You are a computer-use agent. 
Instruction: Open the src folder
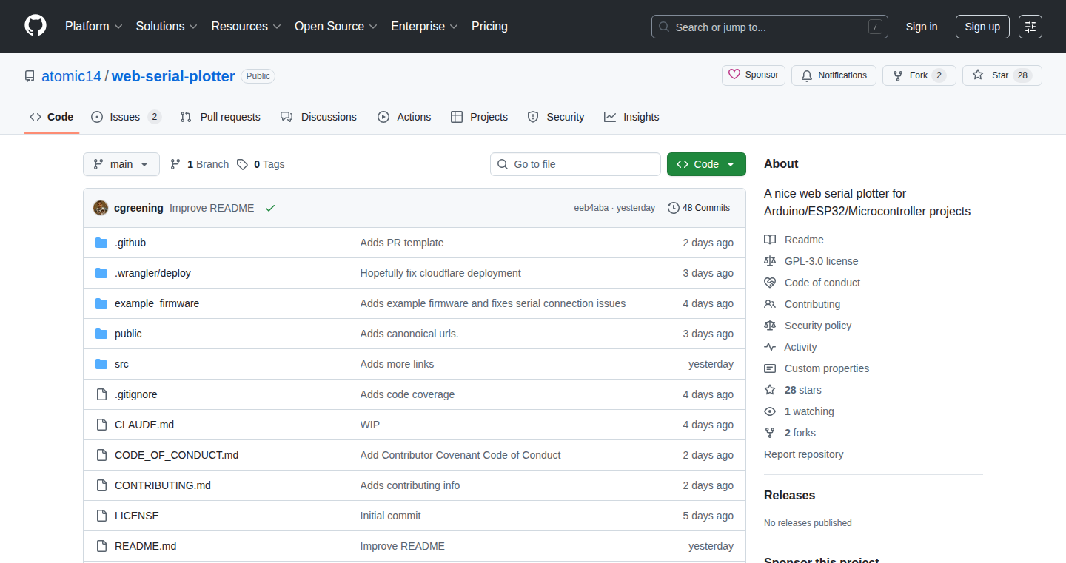pos(121,364)
